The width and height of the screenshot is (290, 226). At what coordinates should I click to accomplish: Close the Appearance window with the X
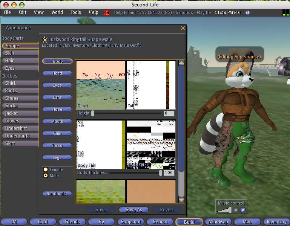[183, 28]
